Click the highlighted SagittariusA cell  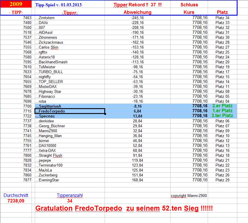70,106
